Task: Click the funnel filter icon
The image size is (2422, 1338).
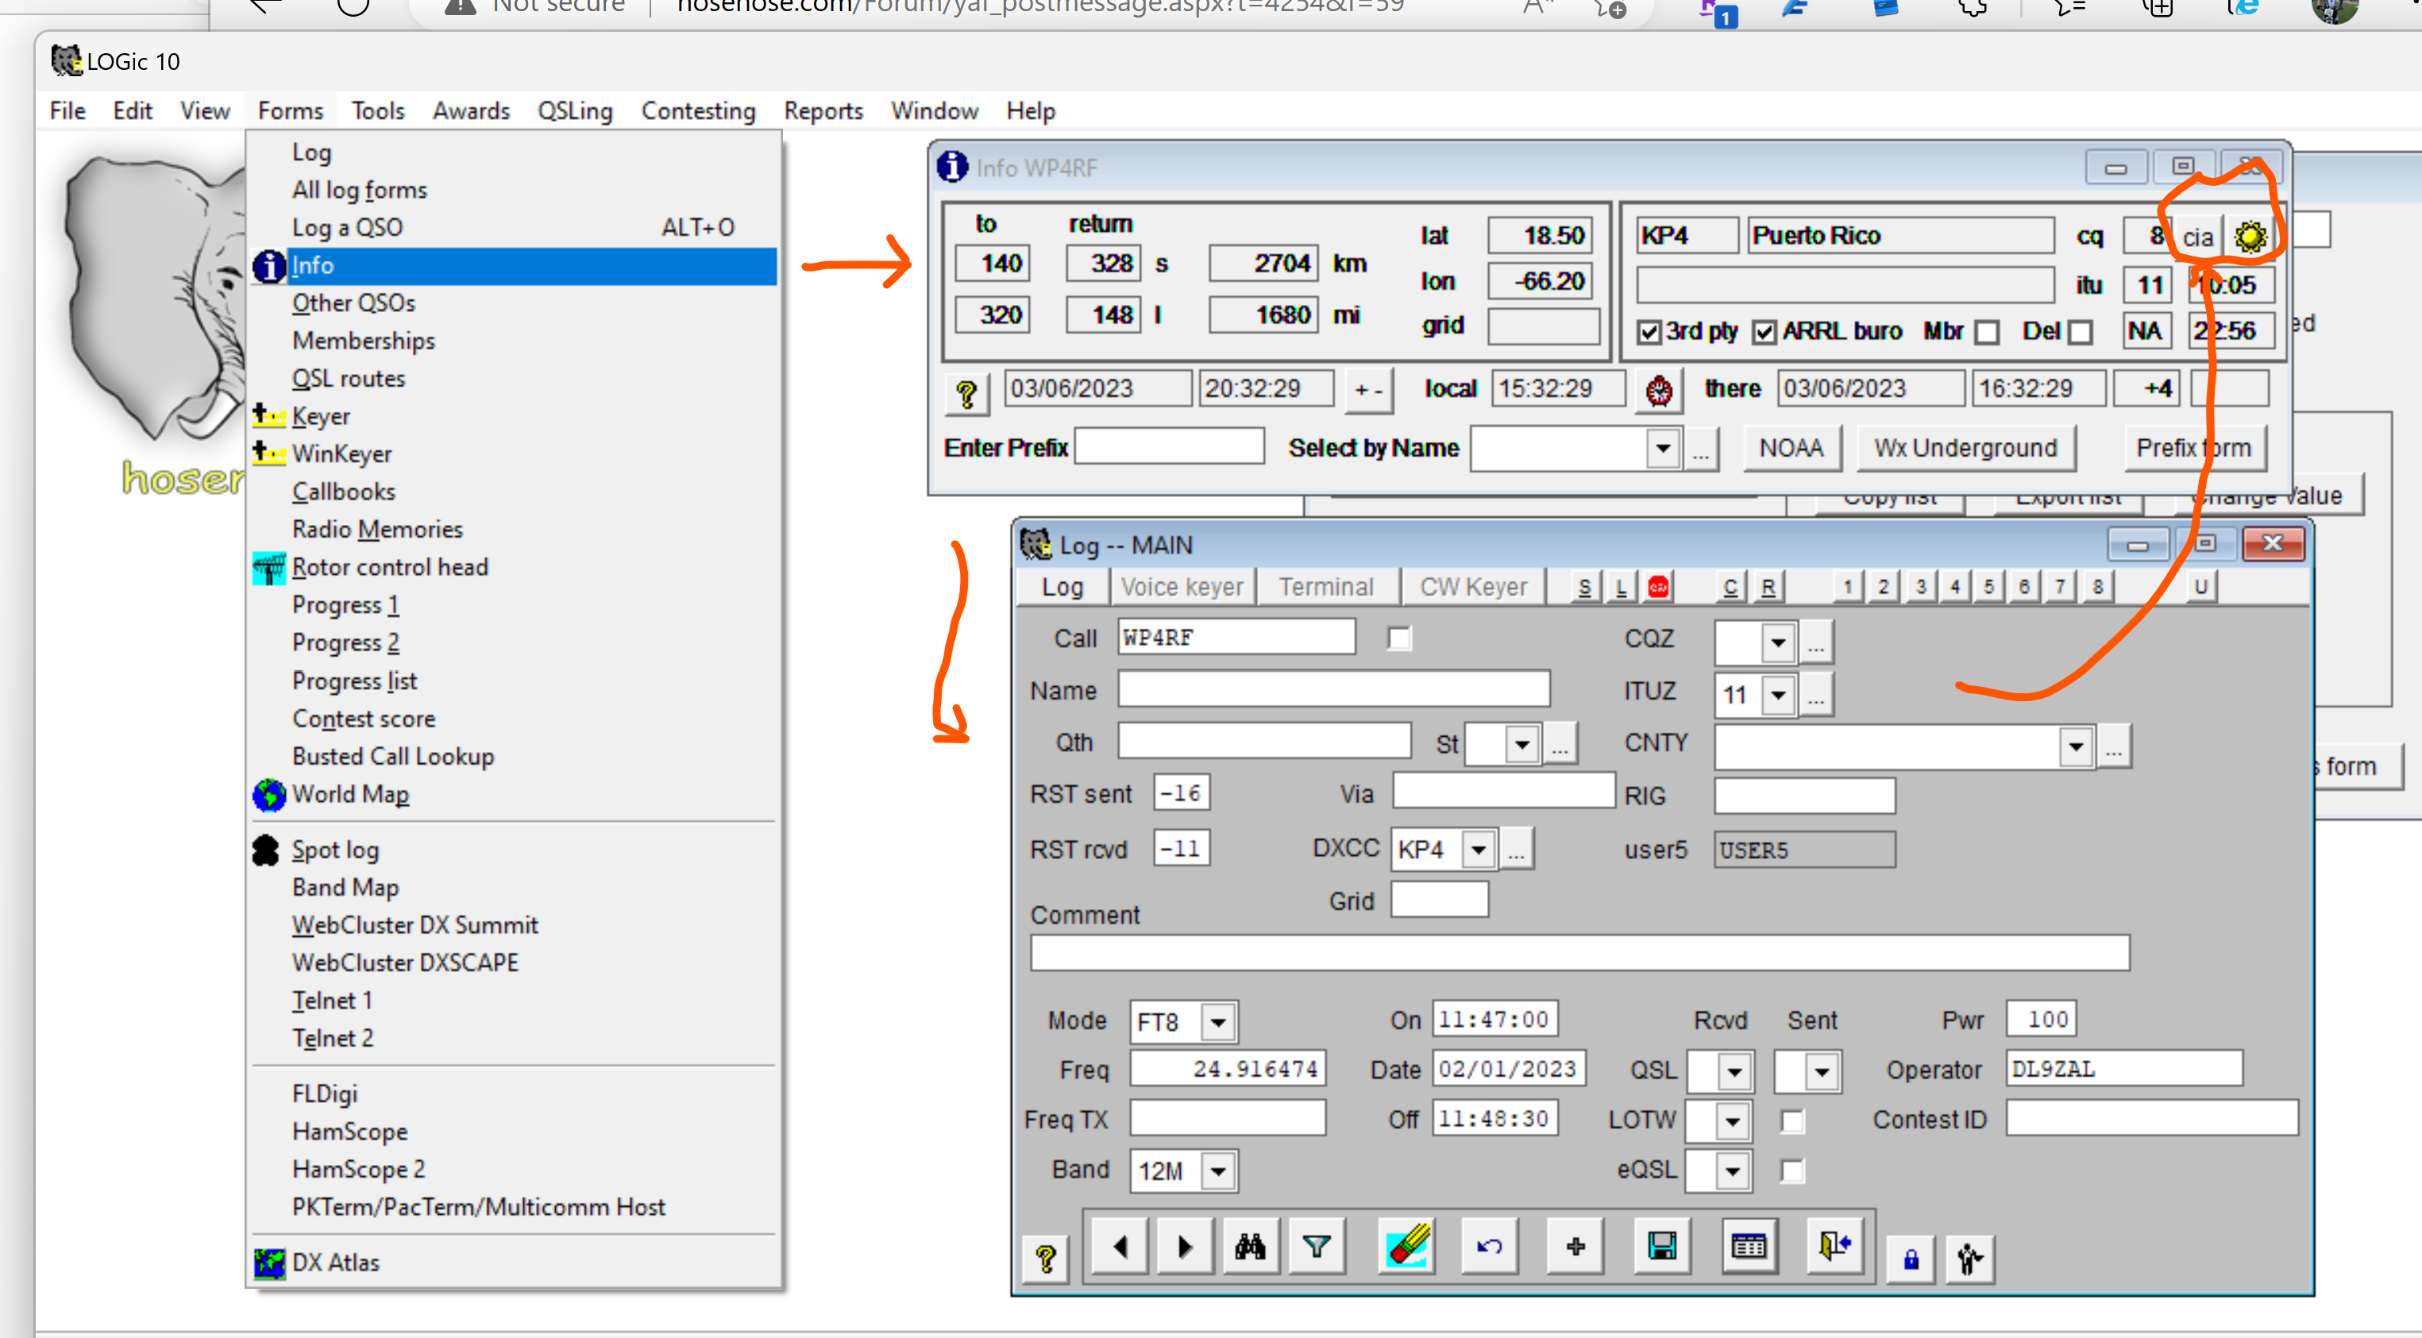Action: [1317, 1247]
